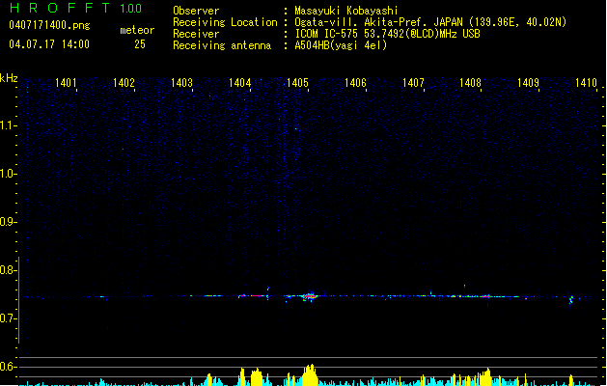The height and width of the screenshot is (386, 607).
Task: Click the 1402 time axis marker
Action: (x=124, y=83)
